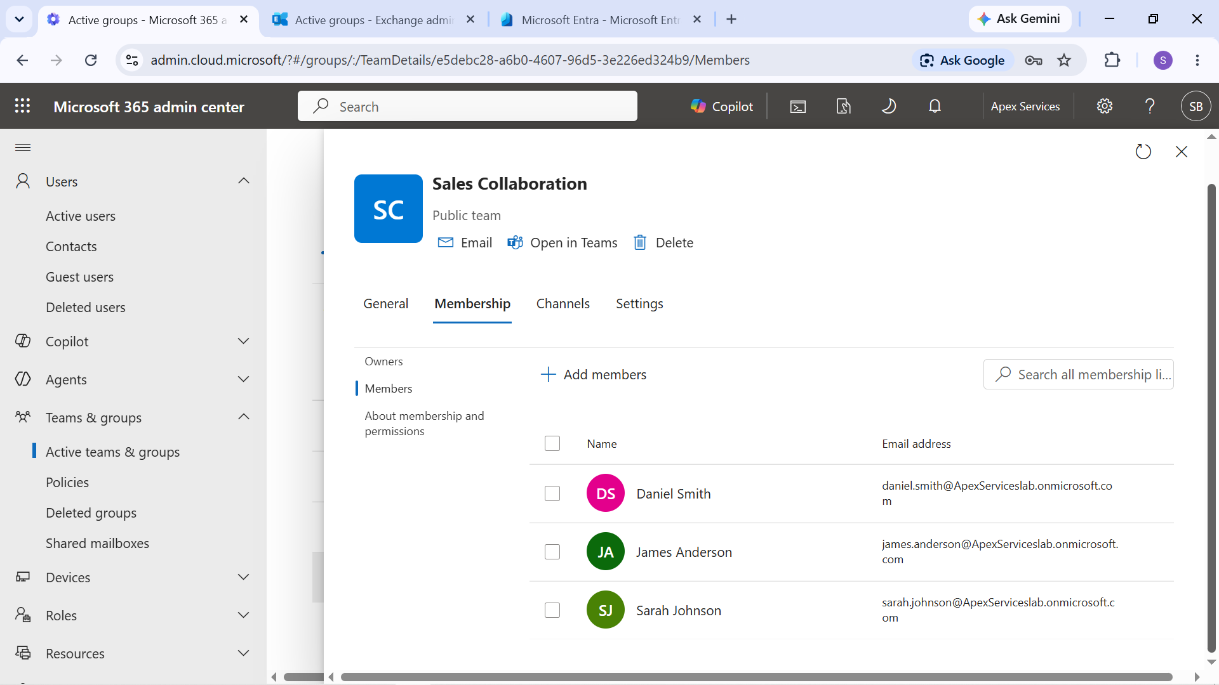Screen dimensions: 1219x685
Task: Toggle dark mode moon icon
Action: pyautogui.click(x=889, y=106)
